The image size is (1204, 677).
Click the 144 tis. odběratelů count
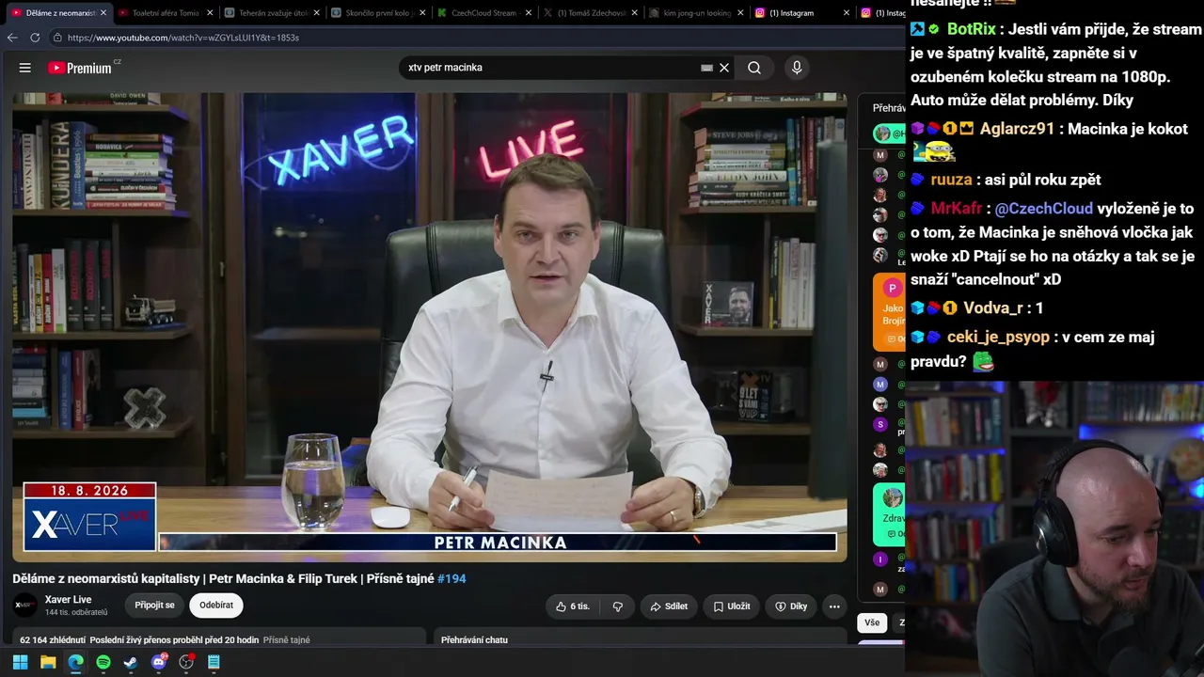pos(76,613)
